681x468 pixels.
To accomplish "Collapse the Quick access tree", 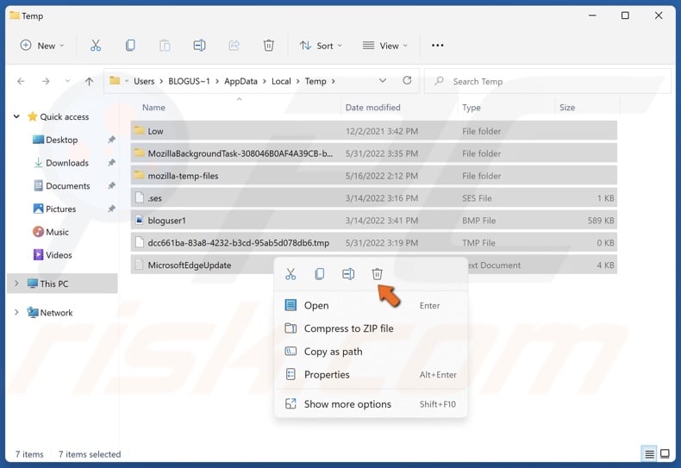I will (16, 116).
